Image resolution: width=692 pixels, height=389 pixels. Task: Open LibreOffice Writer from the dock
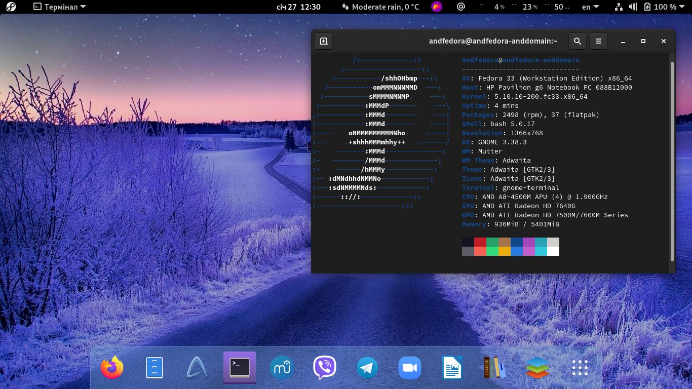tap(452, 368)
